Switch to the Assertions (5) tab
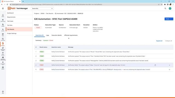The height and width of the screenshot is (98, 175). [39, 35]
